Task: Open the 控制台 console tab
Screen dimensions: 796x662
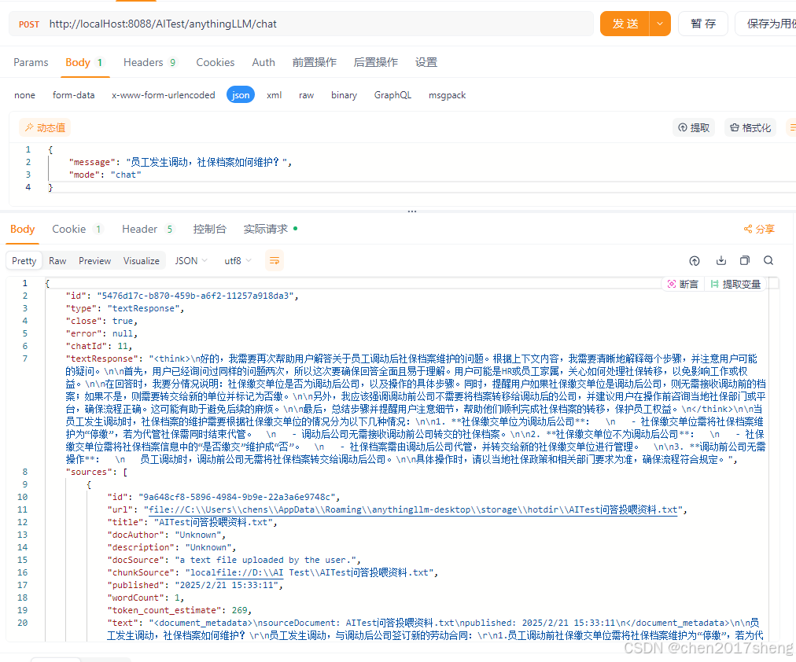Action: (x=208, y=229)
